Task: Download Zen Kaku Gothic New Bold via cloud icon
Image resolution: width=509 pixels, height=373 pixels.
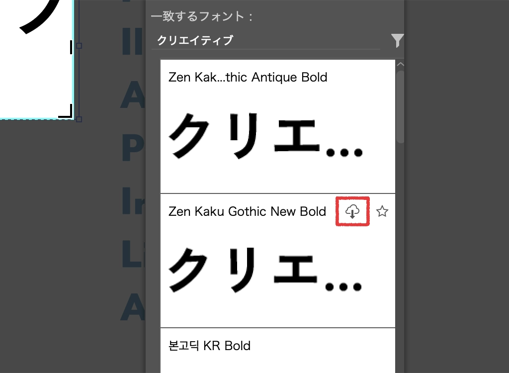Action: click(x=352, y=212)
